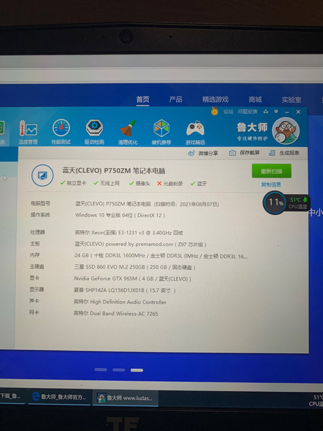Click 鲁大师_鲁大师官方 Edge taskbar window
Viewport: 323px width, 431px height.
tap(59, 397)
